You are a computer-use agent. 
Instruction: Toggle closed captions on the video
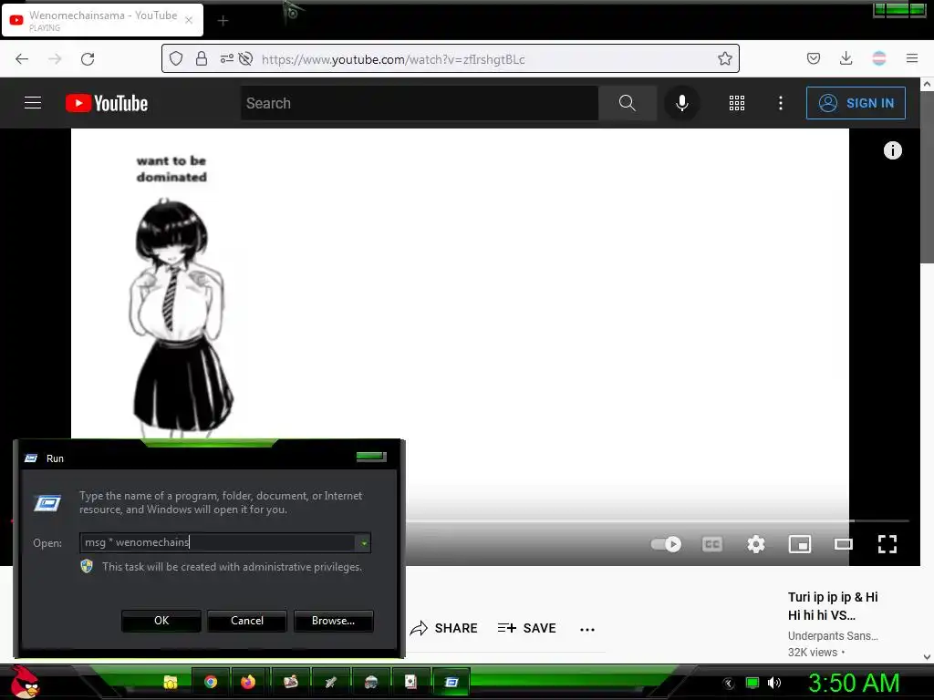pos(712,544)
